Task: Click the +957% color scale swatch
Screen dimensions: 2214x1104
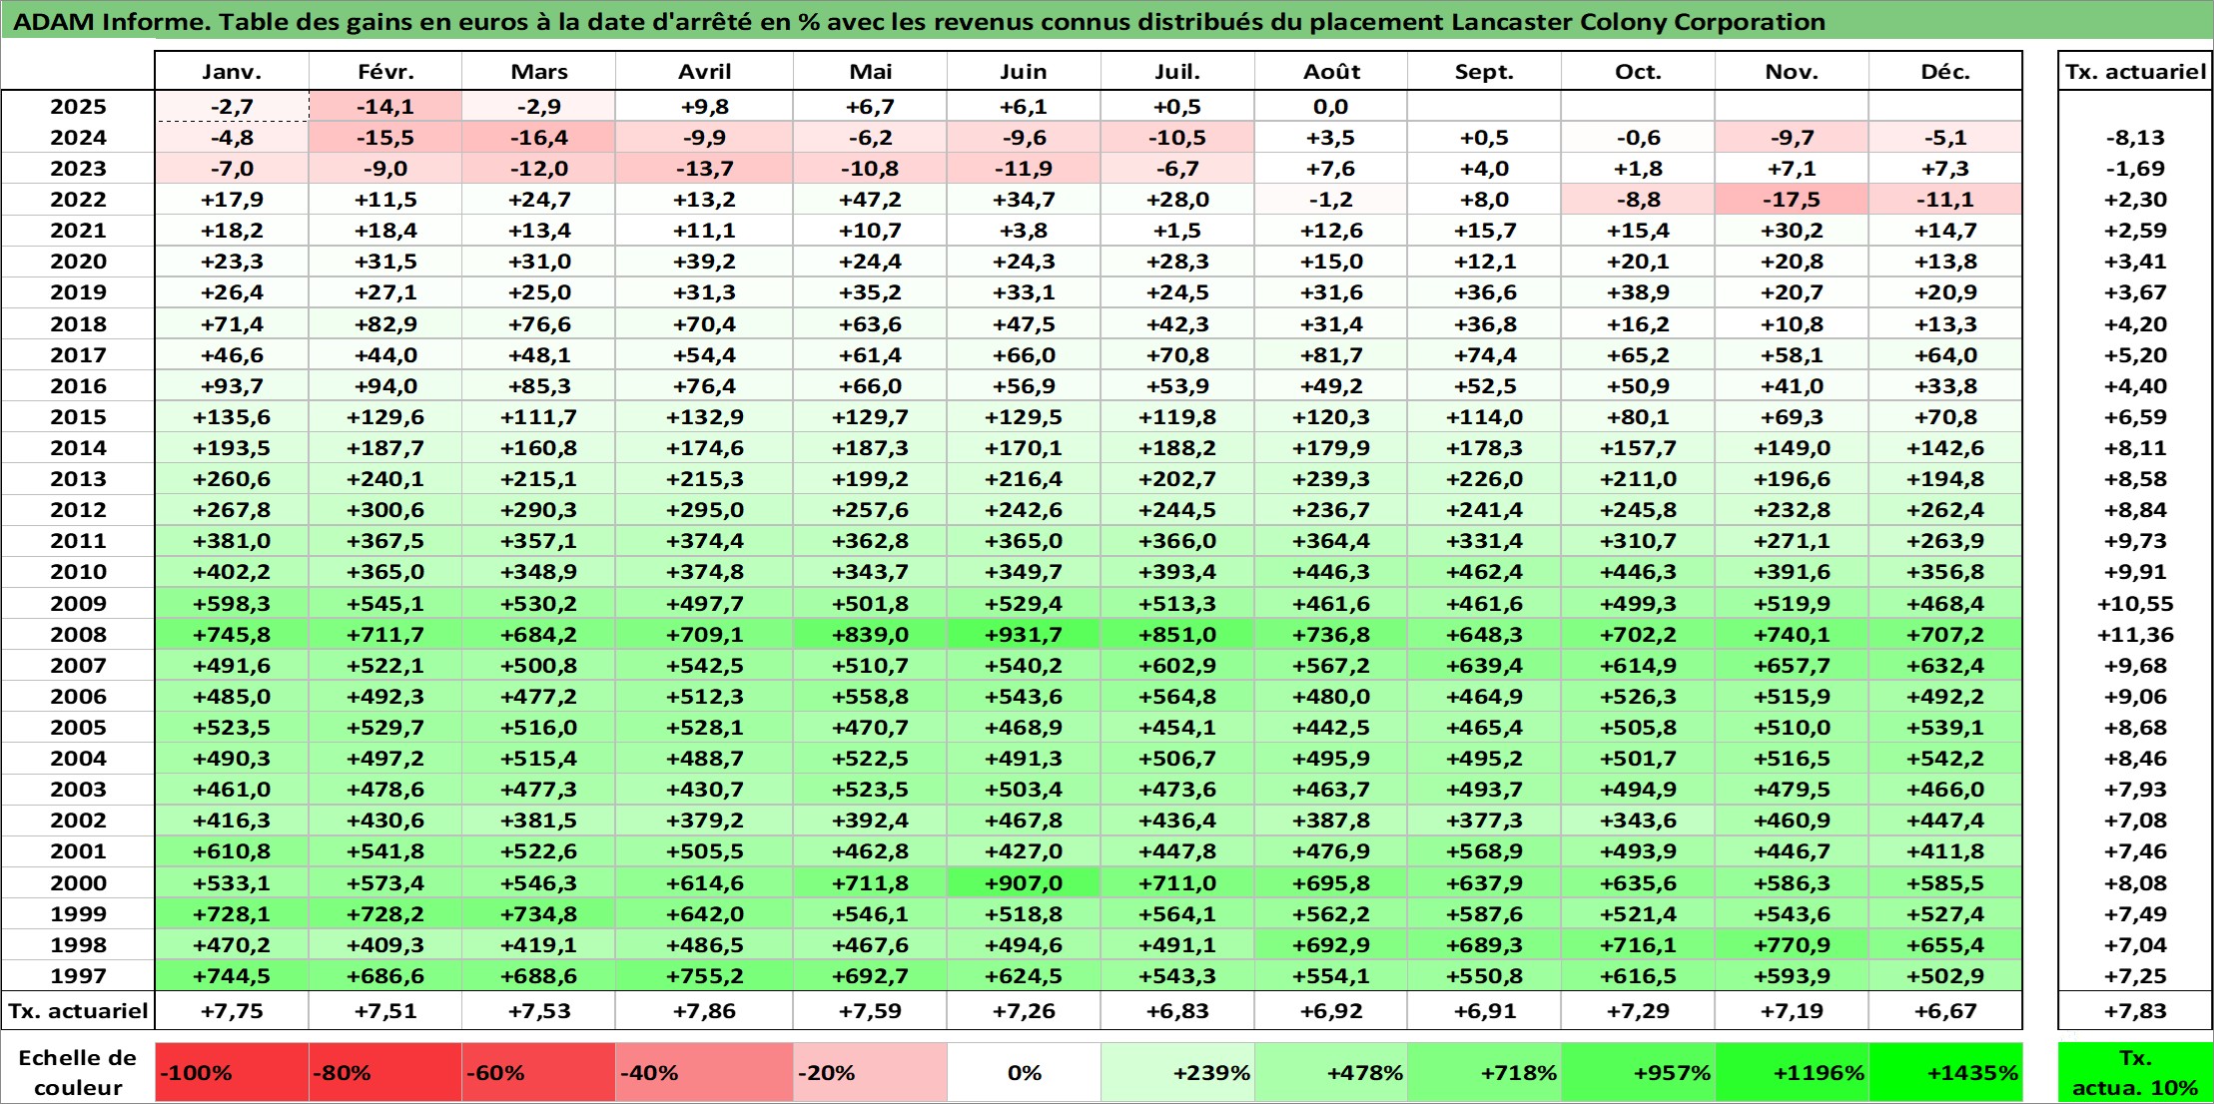Action: pyautogui.click(x=1638, y=1073)
